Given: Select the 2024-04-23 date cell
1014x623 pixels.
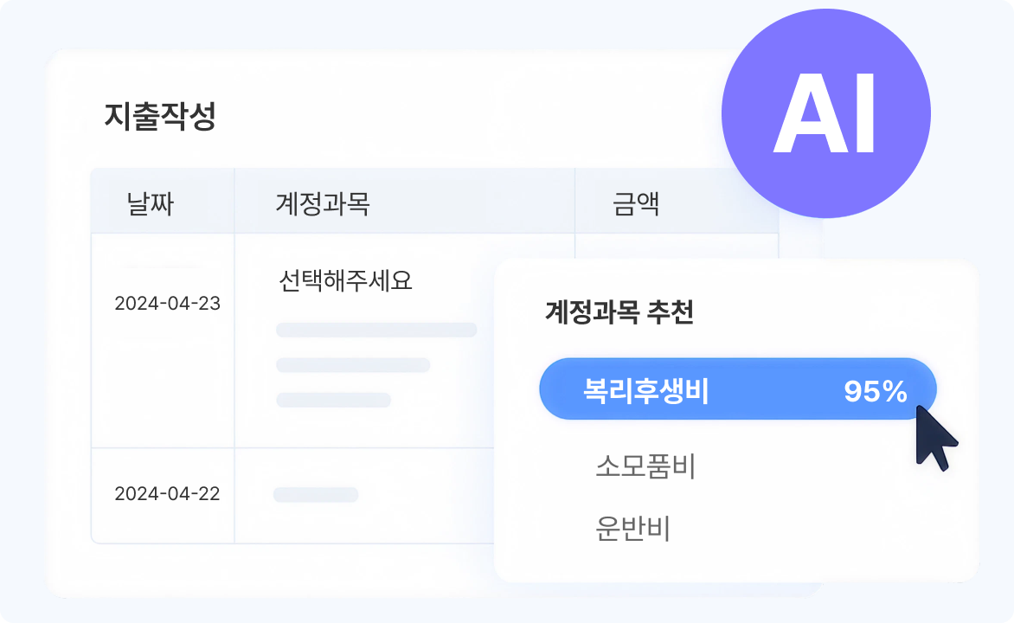Looking at the screenshot, I should click(x=167, y=304).
